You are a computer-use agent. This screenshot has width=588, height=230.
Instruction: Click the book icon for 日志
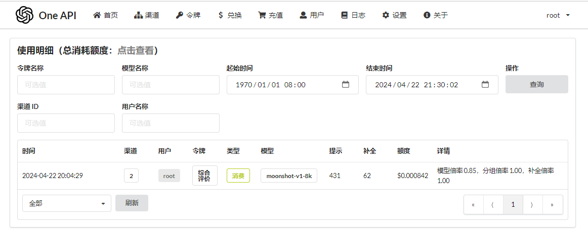point(344,15)
